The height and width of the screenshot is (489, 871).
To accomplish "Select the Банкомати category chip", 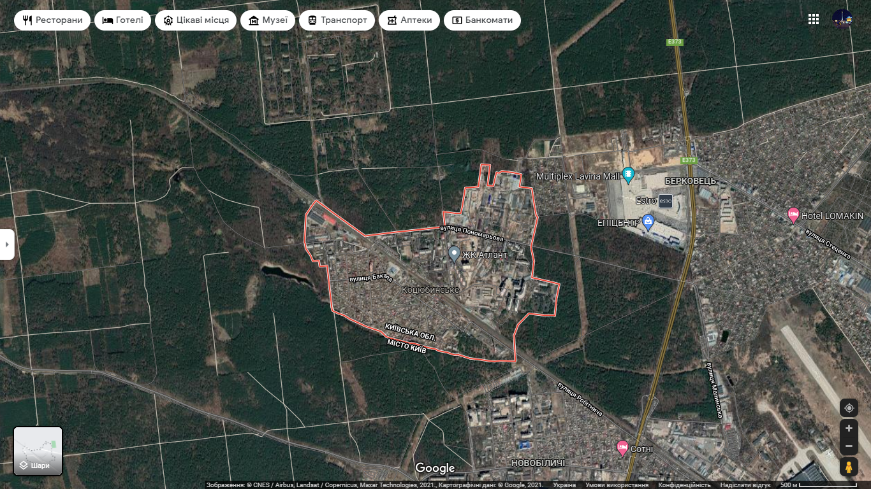I will [482, 20].
